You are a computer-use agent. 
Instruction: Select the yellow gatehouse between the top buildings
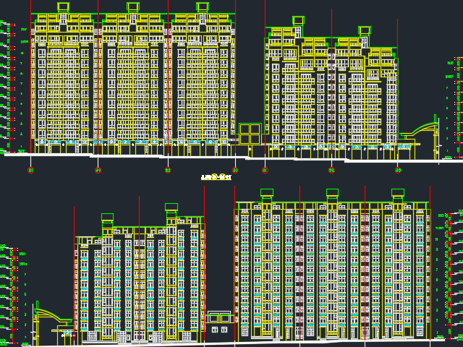pyautogui.click(x=250, y=133)
